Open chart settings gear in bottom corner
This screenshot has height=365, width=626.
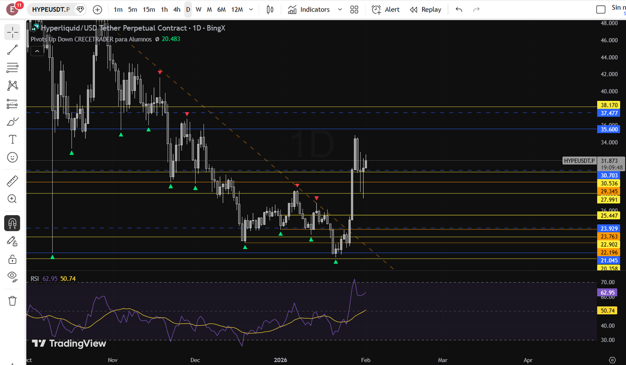pyautogui.click(x=612, y=360)
